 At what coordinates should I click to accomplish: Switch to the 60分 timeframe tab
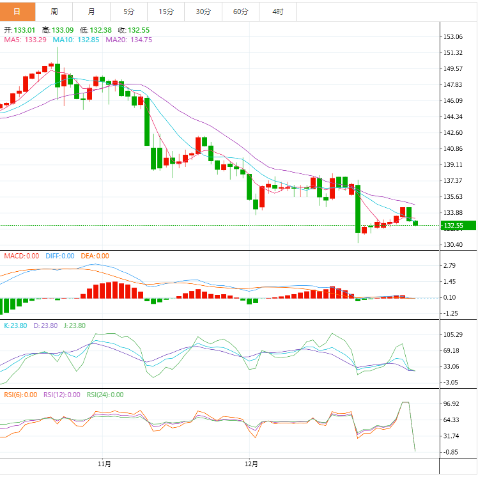coord(240,12)
